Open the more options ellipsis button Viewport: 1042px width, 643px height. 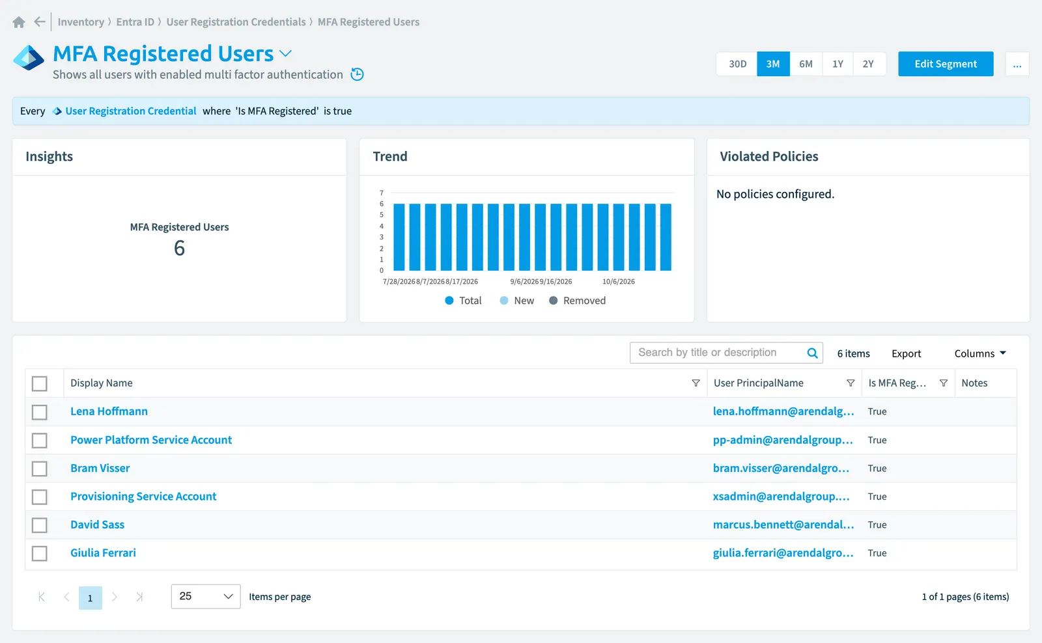pos(1017,64)
